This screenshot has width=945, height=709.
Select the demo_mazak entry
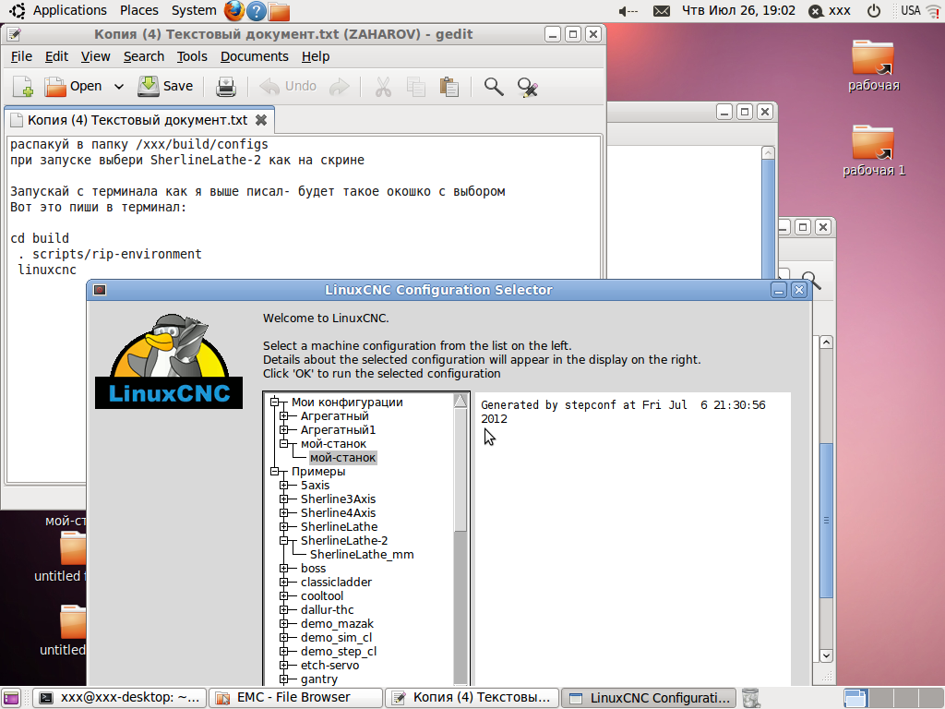(337, 624)
